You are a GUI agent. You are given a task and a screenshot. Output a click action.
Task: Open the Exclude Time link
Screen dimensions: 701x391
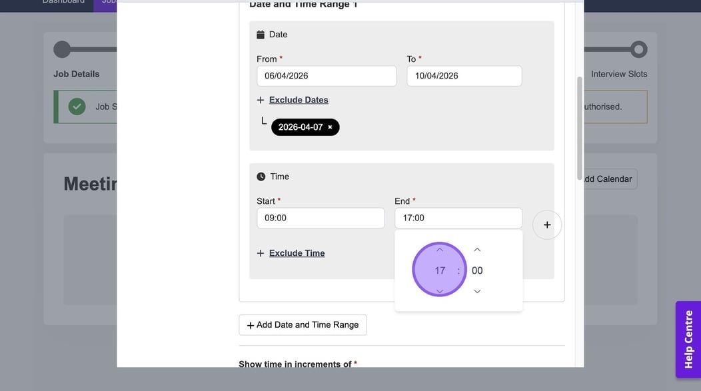(297, 253)
